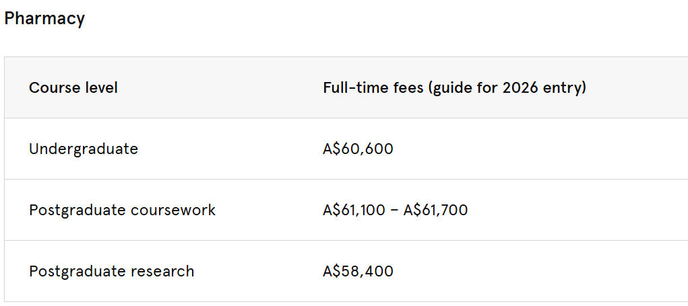Click the word "entry" in the header

point(563,87)
